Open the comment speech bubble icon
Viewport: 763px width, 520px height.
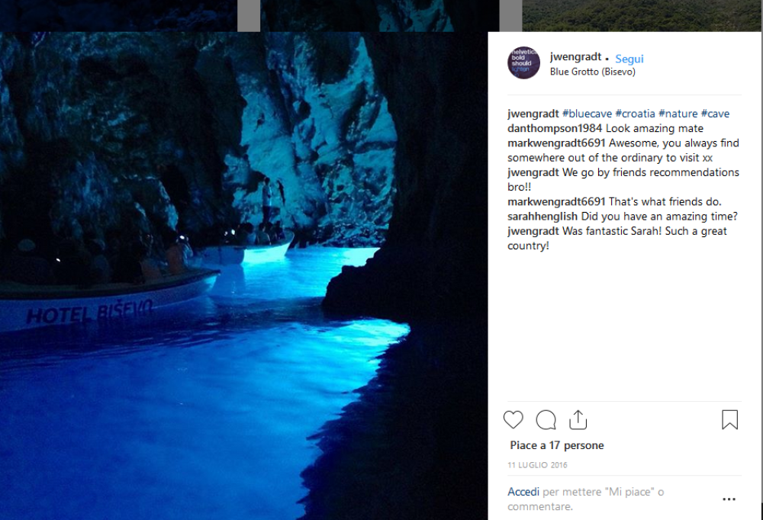546,420
